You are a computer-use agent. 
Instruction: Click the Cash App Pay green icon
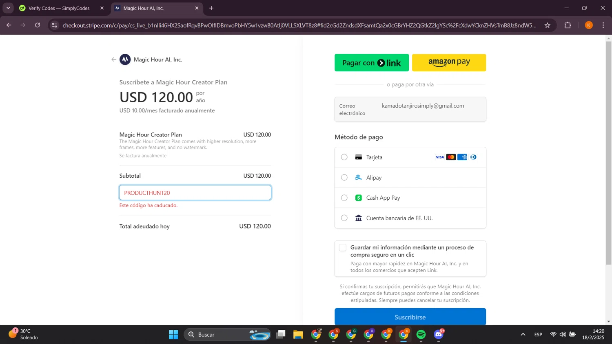point(359,198)
